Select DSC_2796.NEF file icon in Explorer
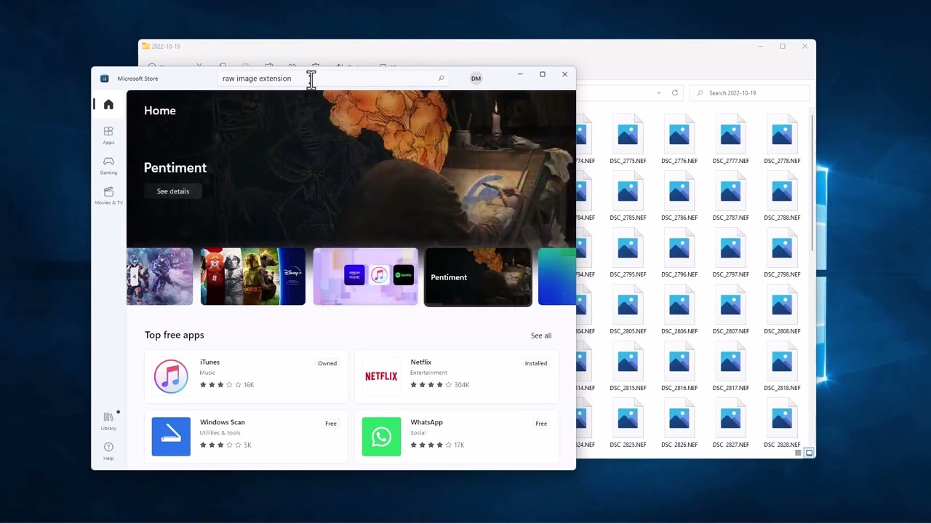 click(679, 247)
